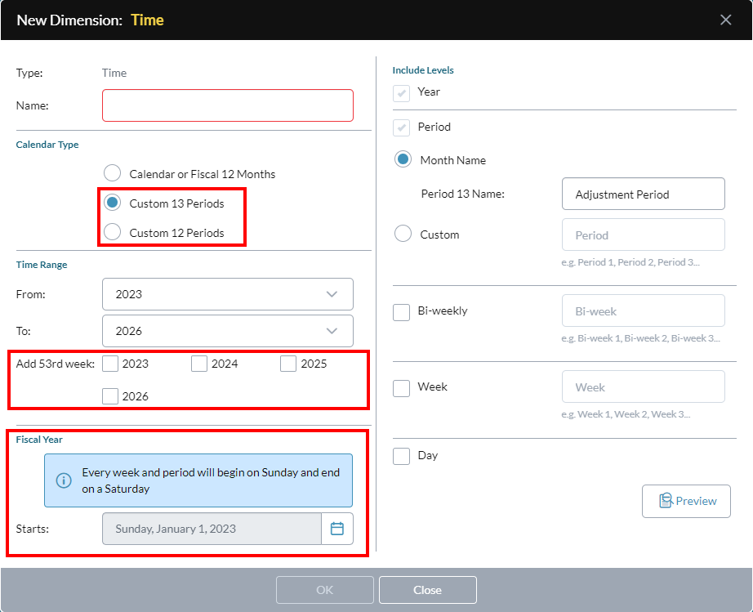Toggle the Day level checkbox
The height and width of the screenshot is (612, 753).
(x=402, y=457)
